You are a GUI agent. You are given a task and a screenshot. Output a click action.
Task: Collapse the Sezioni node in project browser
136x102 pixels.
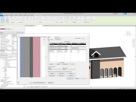(2, 78)
